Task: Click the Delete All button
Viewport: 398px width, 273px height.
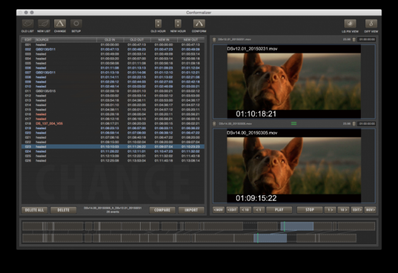Action: [35, 209]
